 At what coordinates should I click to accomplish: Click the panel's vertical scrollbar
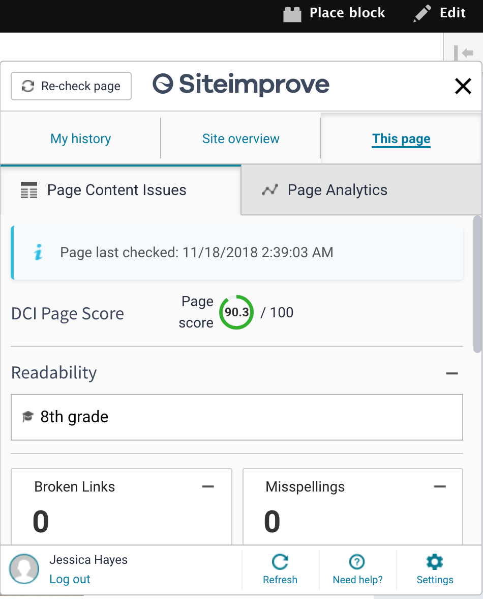[477, 285]
